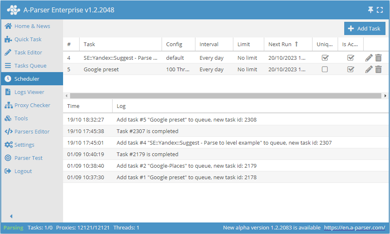Click the Interval column header
This screenshot has width=390, height=234.
pyautogui.click(x=209, y=44)
